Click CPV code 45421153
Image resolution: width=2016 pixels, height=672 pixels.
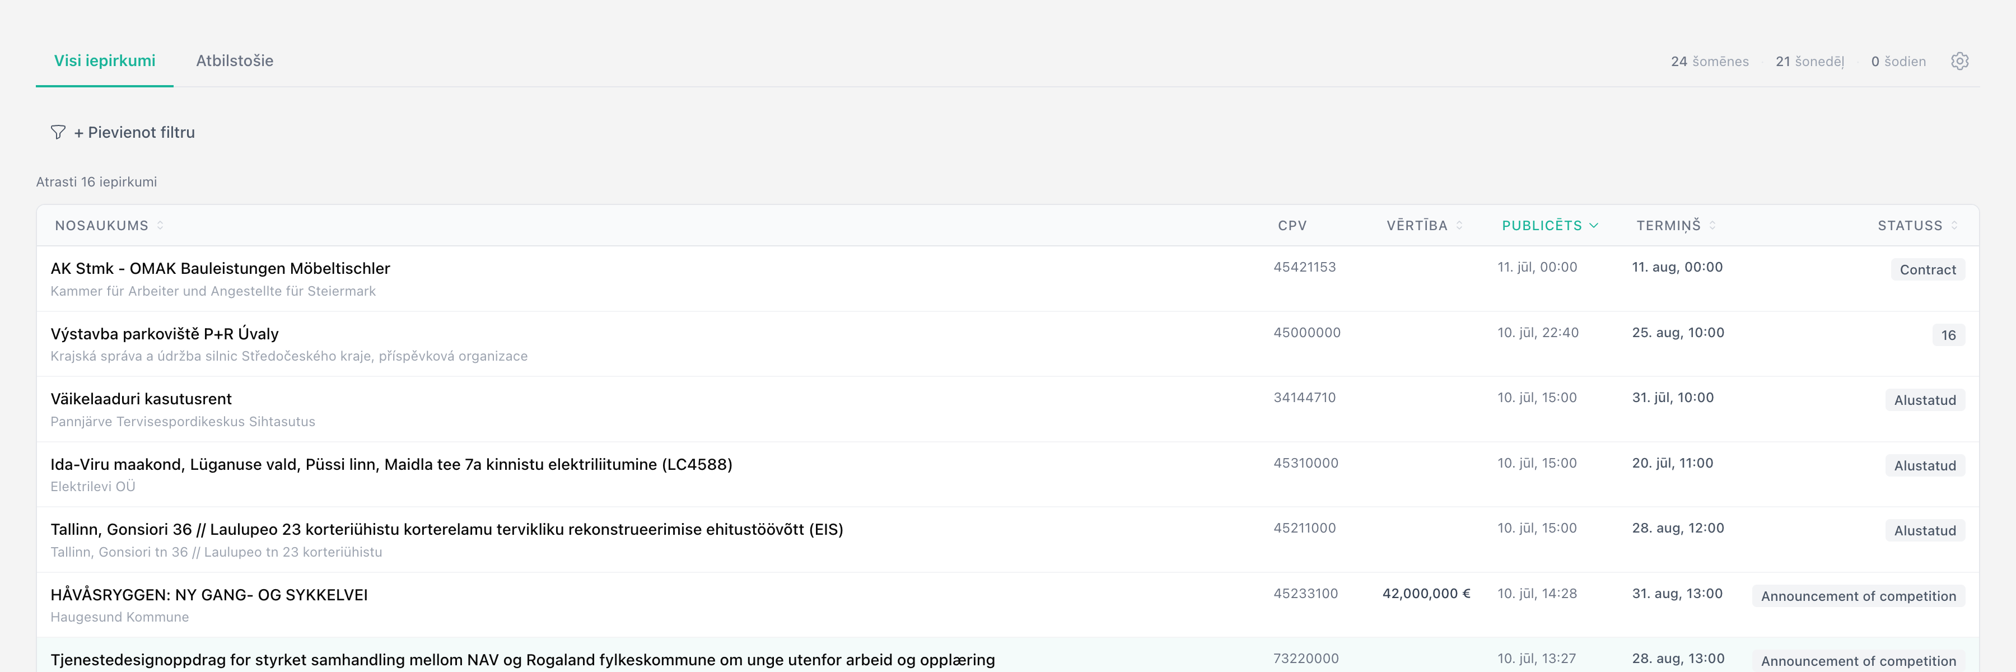pos(1305,267)
